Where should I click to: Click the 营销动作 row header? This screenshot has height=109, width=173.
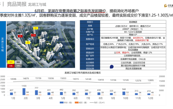point(90,48)
